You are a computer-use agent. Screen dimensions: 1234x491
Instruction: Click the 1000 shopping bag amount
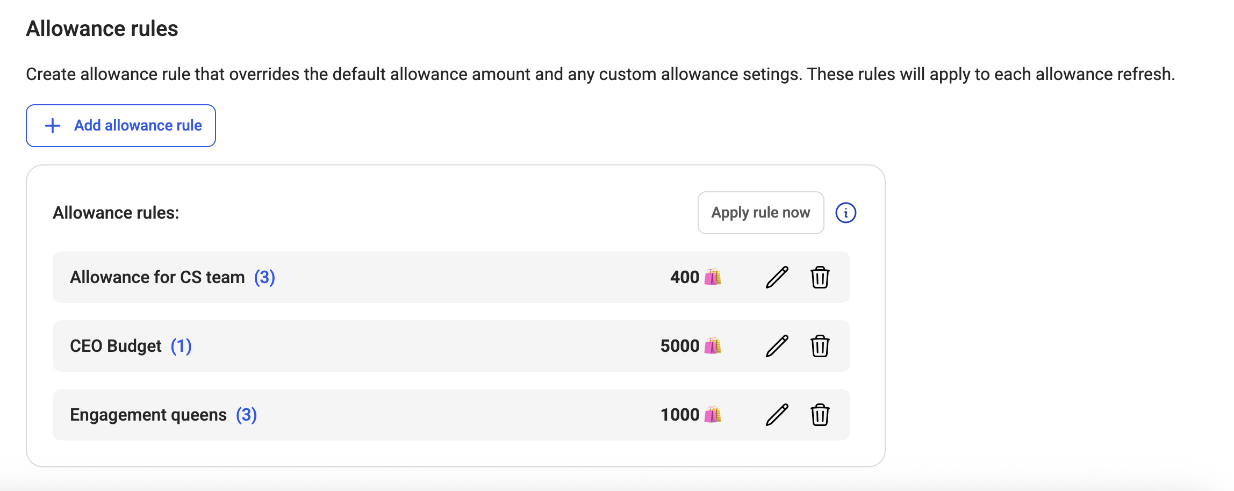tap(691, 415)
